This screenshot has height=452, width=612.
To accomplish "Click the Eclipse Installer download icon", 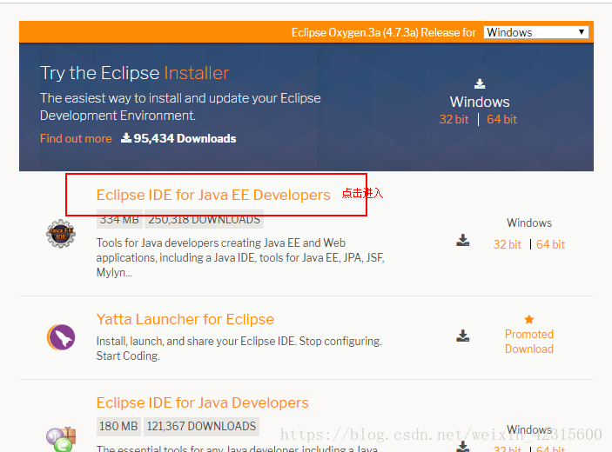I will click(480, 83).
